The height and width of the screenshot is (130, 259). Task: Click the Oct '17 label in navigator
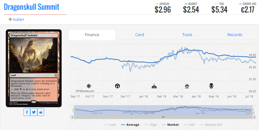98,113
